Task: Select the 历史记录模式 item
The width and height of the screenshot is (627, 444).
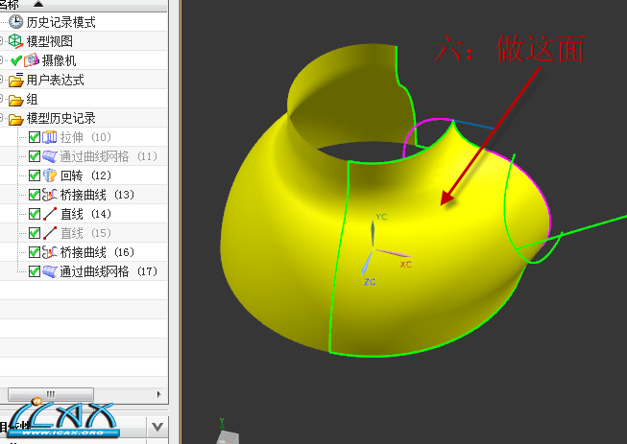Action: point(60,22)
